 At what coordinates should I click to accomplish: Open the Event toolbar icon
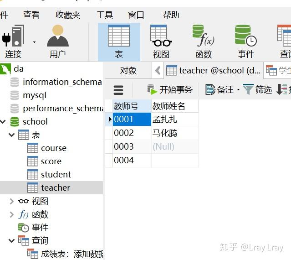pos(246,42)
